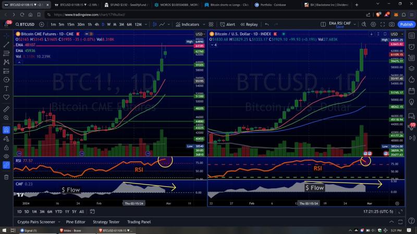Open the alerts clock panel
The height and width of the screenshot is (234, 417).
pyautogui.click(x=412, y=47)
